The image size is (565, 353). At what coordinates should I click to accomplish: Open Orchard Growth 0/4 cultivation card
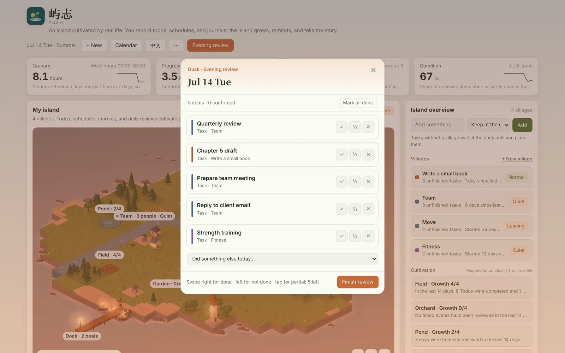(471, 312)
